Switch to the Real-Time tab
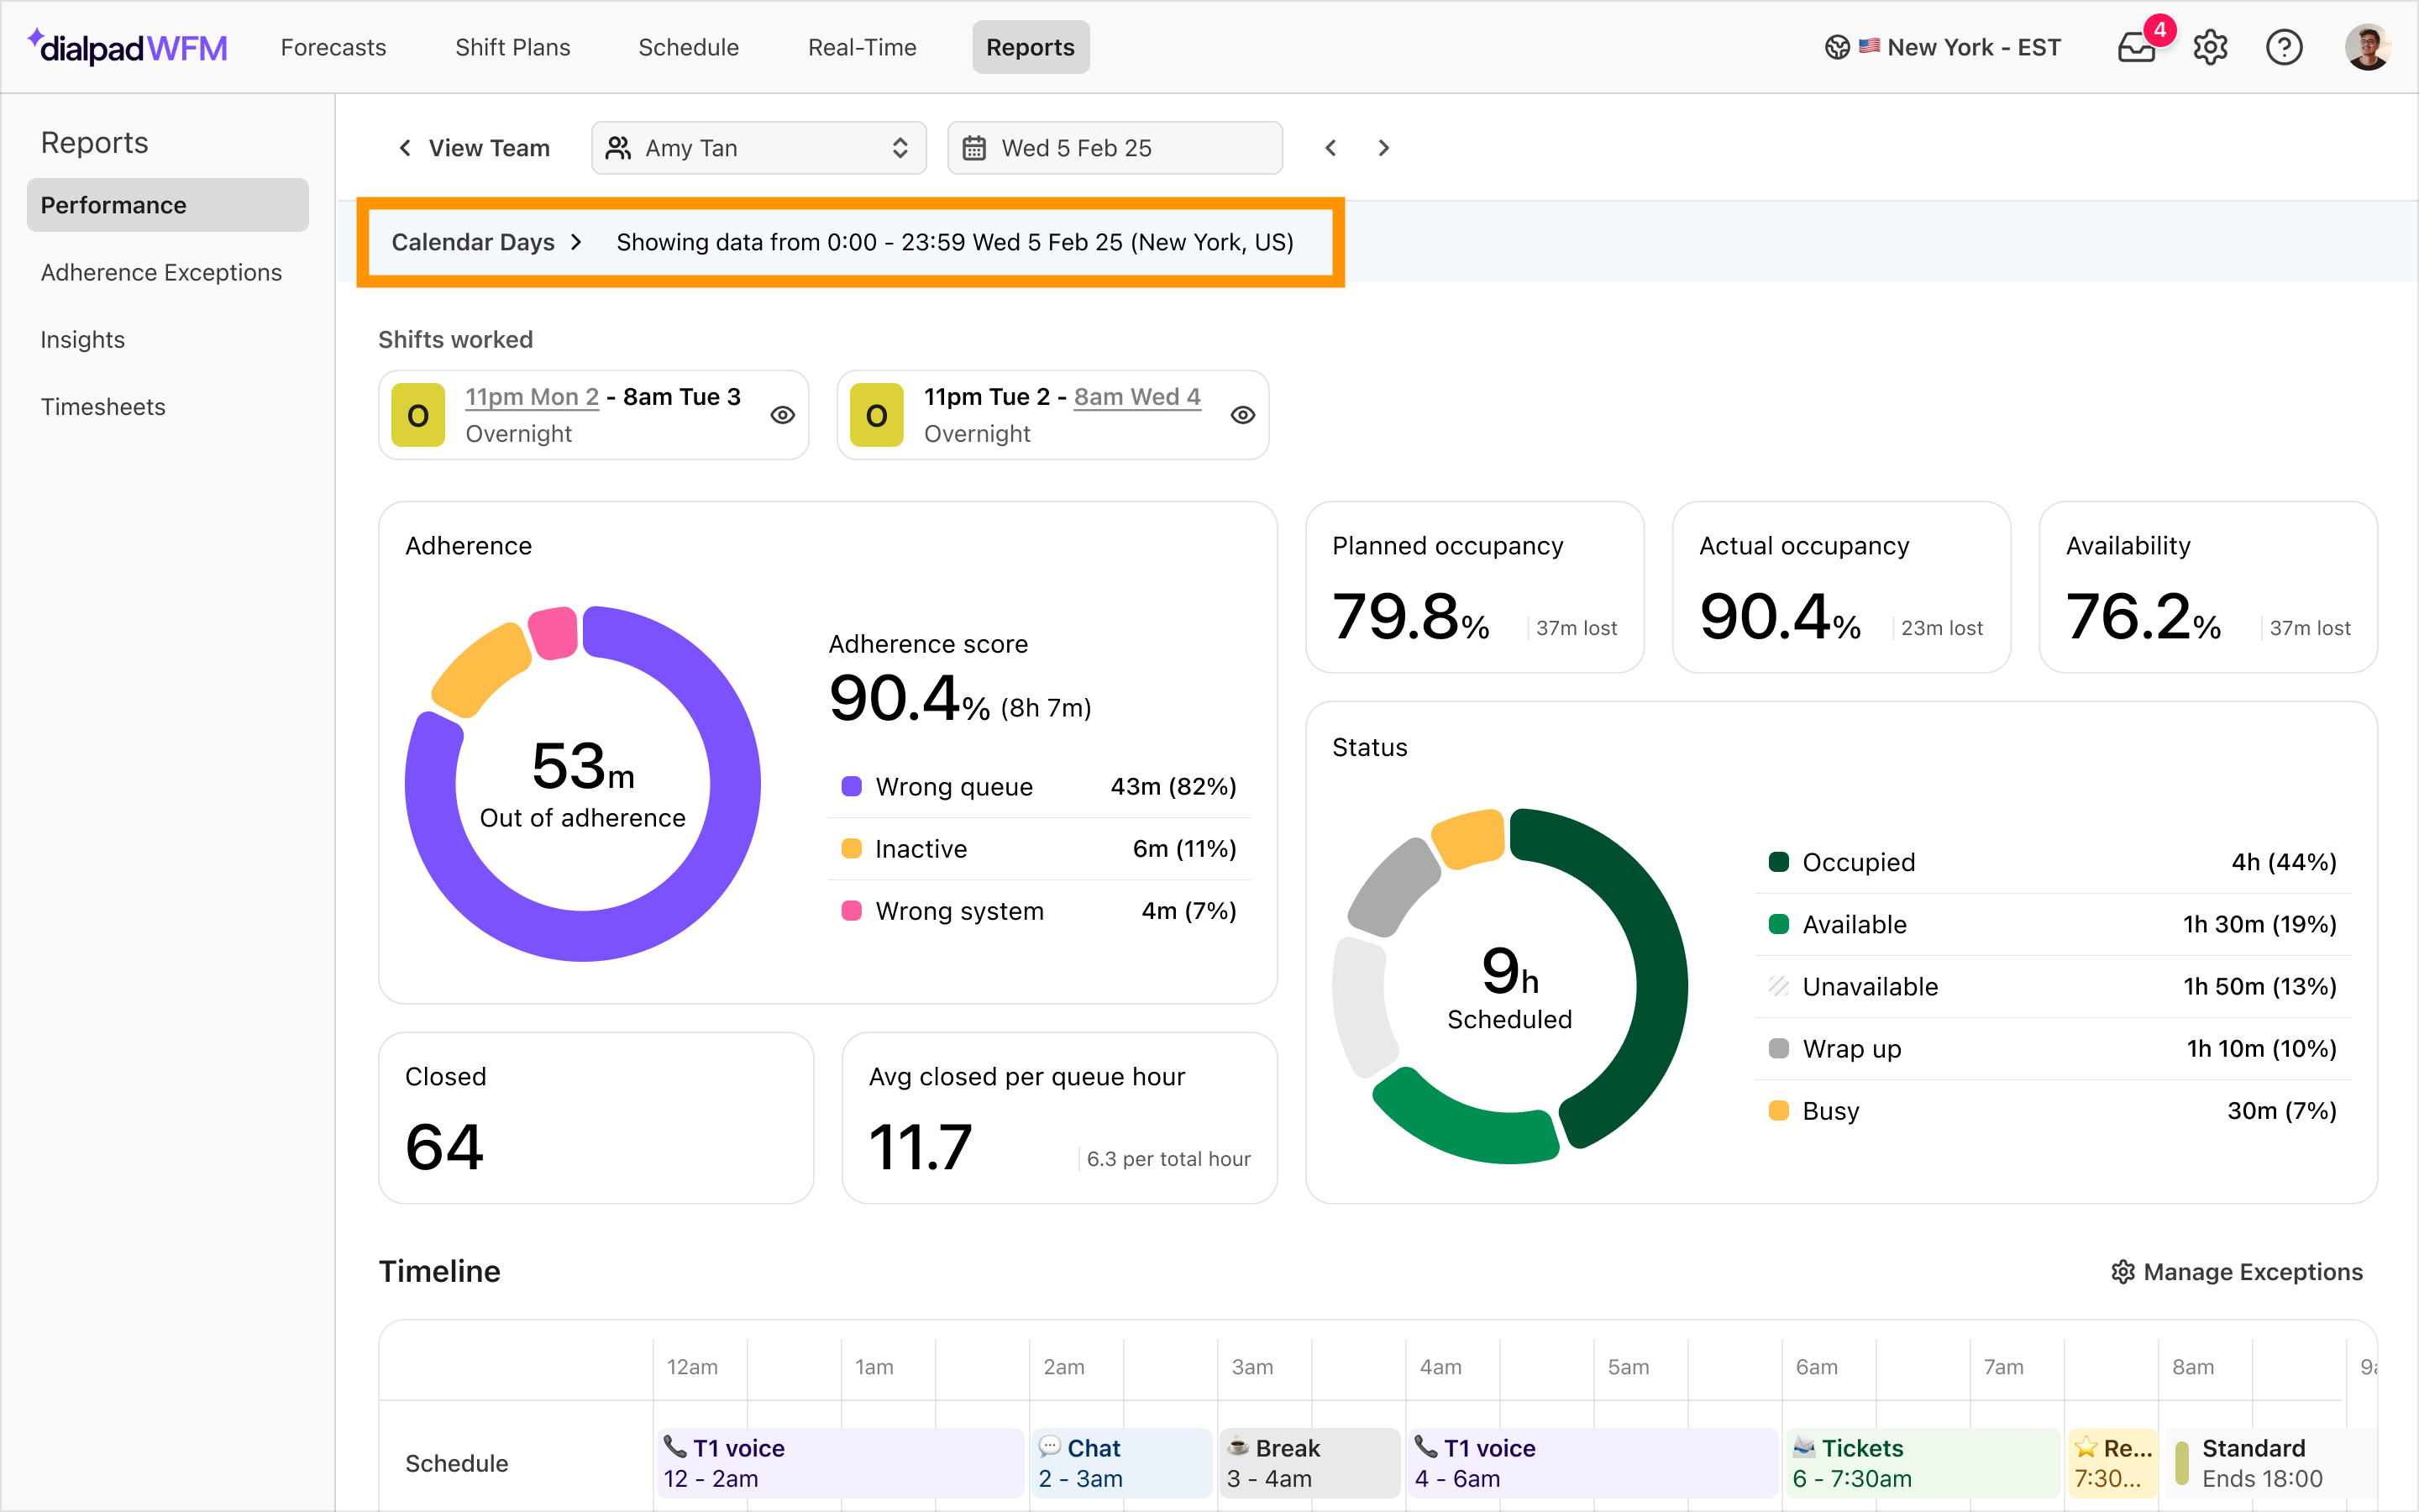The image size is (2419, 1512). tap(862, 47)
